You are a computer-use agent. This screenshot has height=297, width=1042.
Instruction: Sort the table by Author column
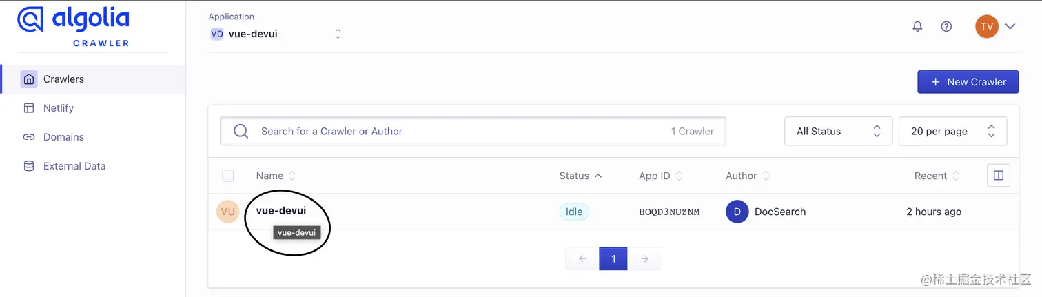[x=748, y=176]
